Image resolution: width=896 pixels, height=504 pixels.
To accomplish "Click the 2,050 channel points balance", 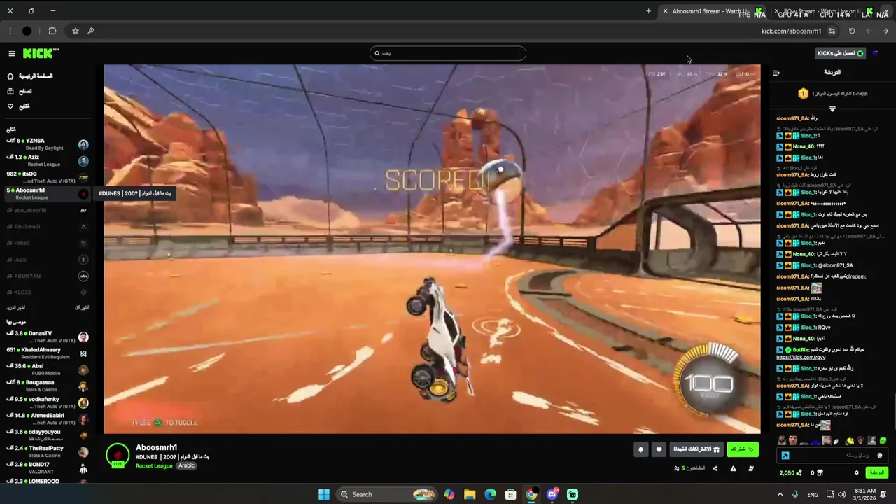I will 791,473.
